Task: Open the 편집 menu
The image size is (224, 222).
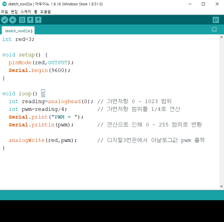Action: pos(14,12)
